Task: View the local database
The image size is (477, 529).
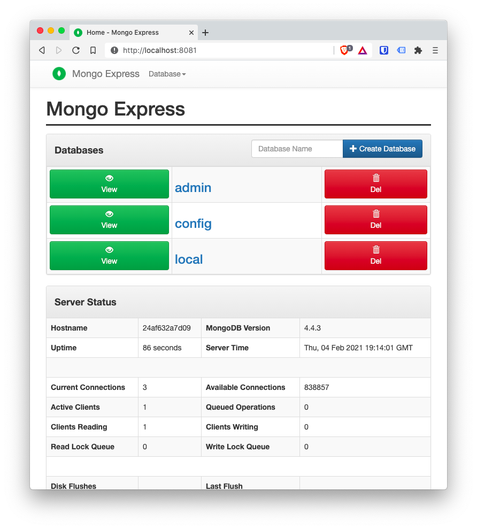Action: pos(109,255)
